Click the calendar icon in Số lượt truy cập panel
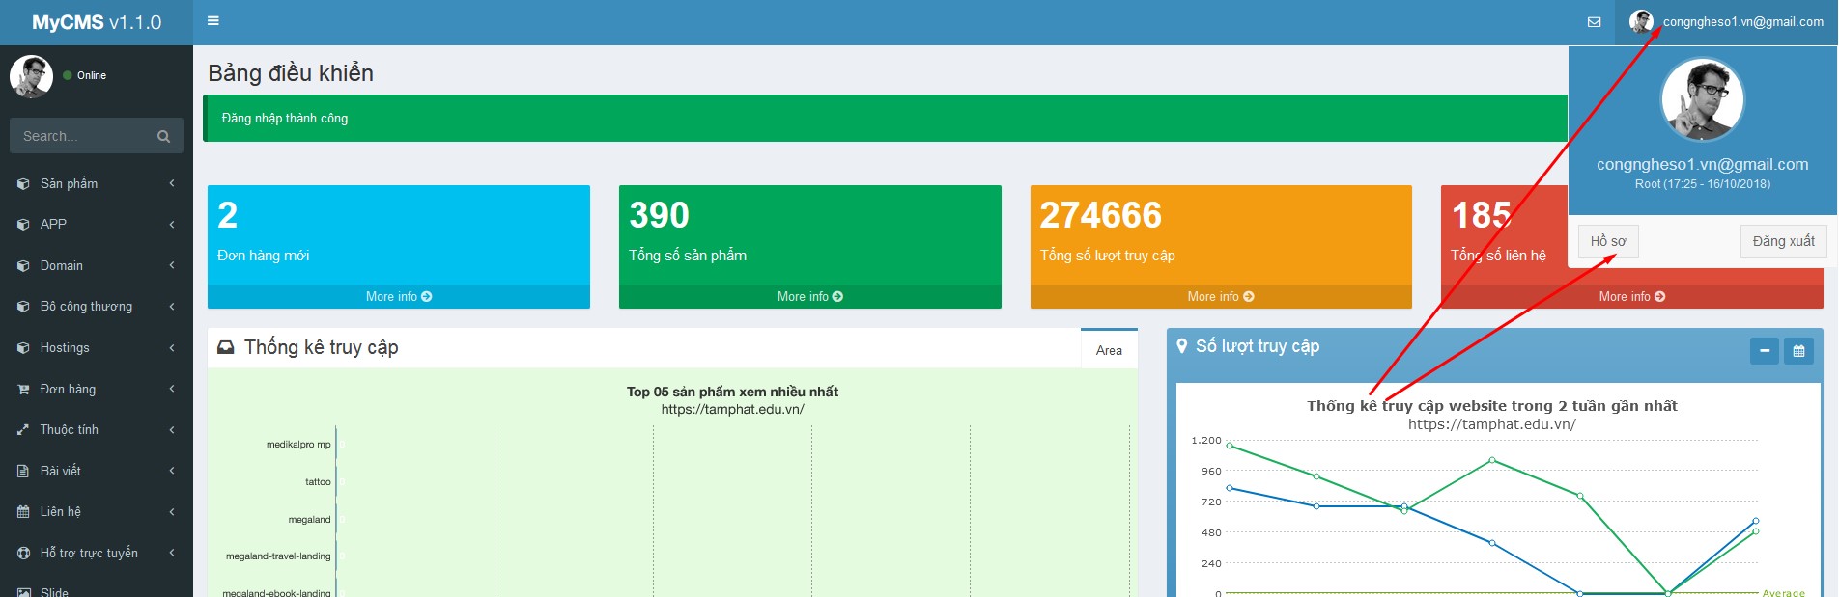This screenshot has width=1839, height=597. [1798, 351]
